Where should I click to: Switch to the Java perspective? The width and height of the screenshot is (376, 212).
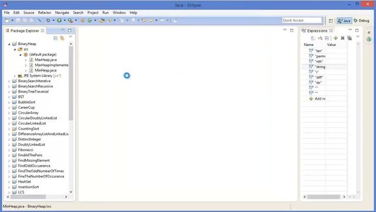[x=344, y=21]
